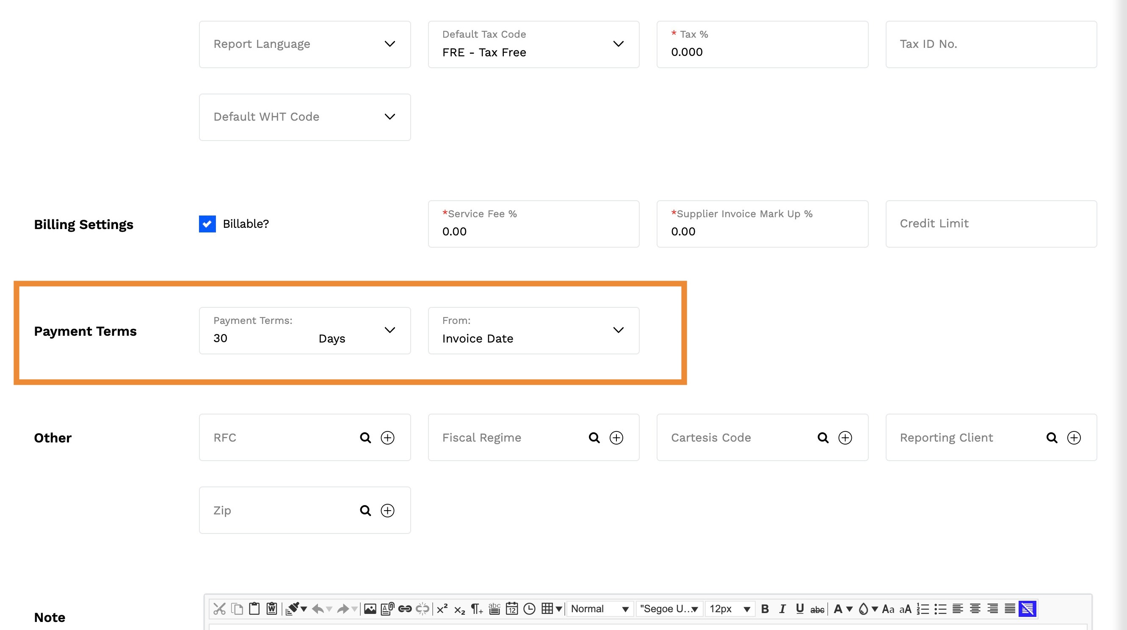Screen dimensions: 1127x630
Task: Click the Tax % input field
Action: [x=762, y=44]
